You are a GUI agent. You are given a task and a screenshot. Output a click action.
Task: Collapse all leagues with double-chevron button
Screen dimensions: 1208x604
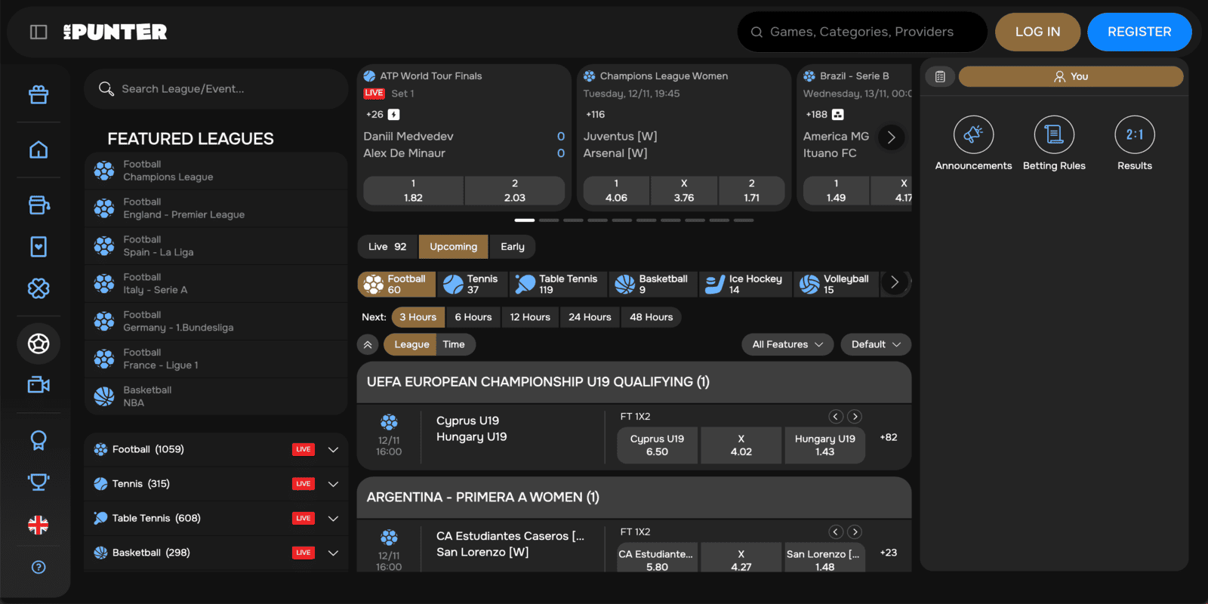[x=368, y=344]
